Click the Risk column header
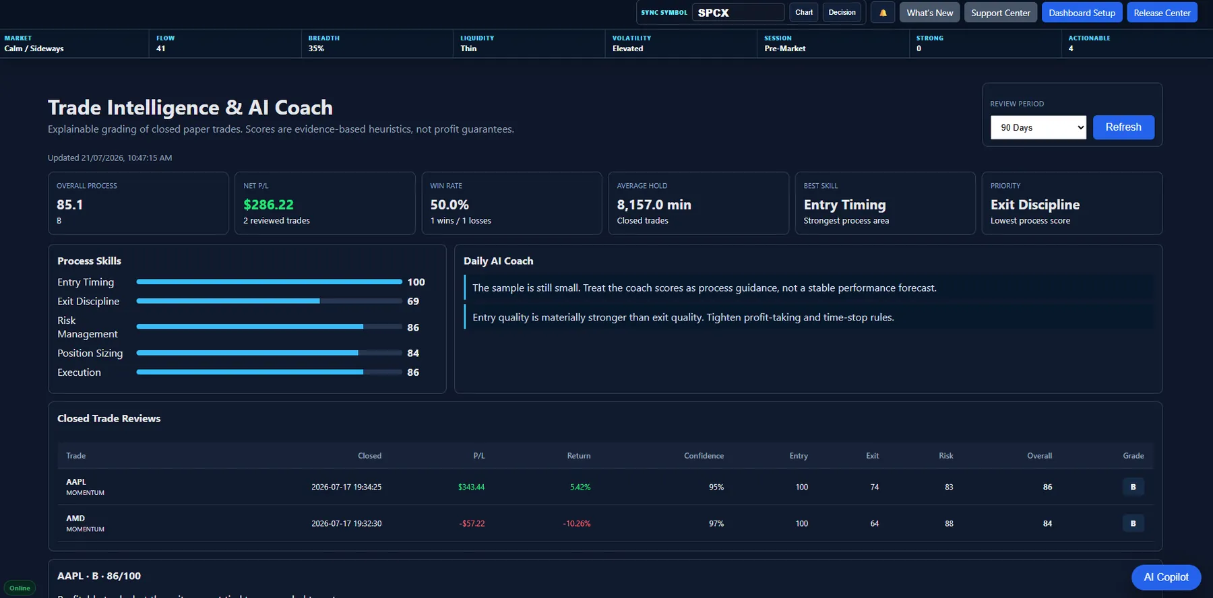The height and width of the screenshot is (598, 1213). (x=945, y=456)
